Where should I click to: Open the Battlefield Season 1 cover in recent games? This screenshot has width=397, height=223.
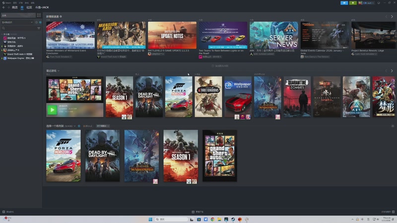[119, 97]
